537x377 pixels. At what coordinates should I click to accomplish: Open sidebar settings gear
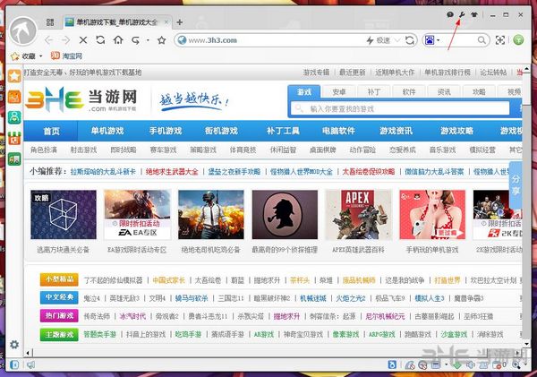pyautogui.click(x=14, y=345)
